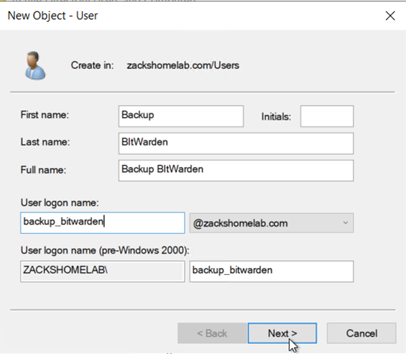
Task: Cancel the new user creation
Action: coord(362,333)
